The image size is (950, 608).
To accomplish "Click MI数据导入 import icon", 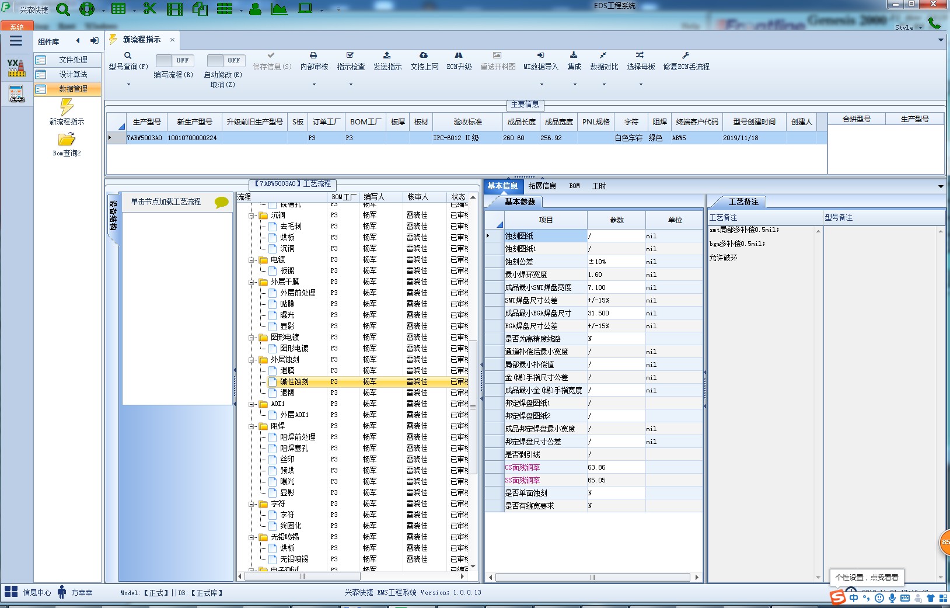I will click(x=540, y=55).
